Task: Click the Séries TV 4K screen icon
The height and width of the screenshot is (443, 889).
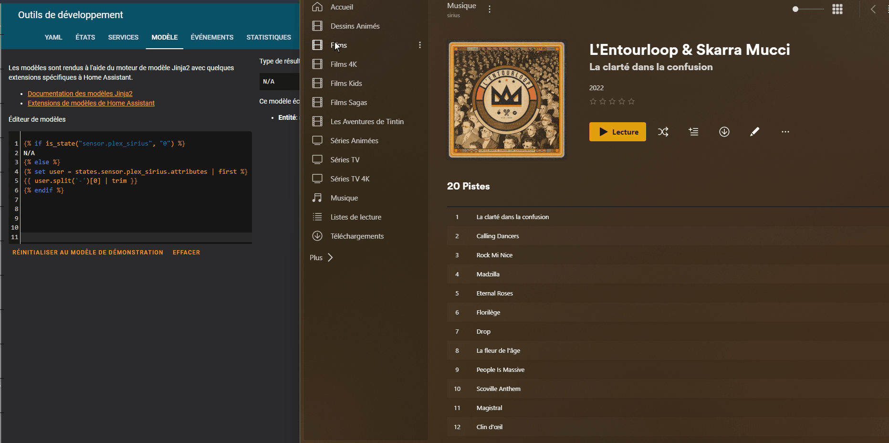Action: (317, 179)
